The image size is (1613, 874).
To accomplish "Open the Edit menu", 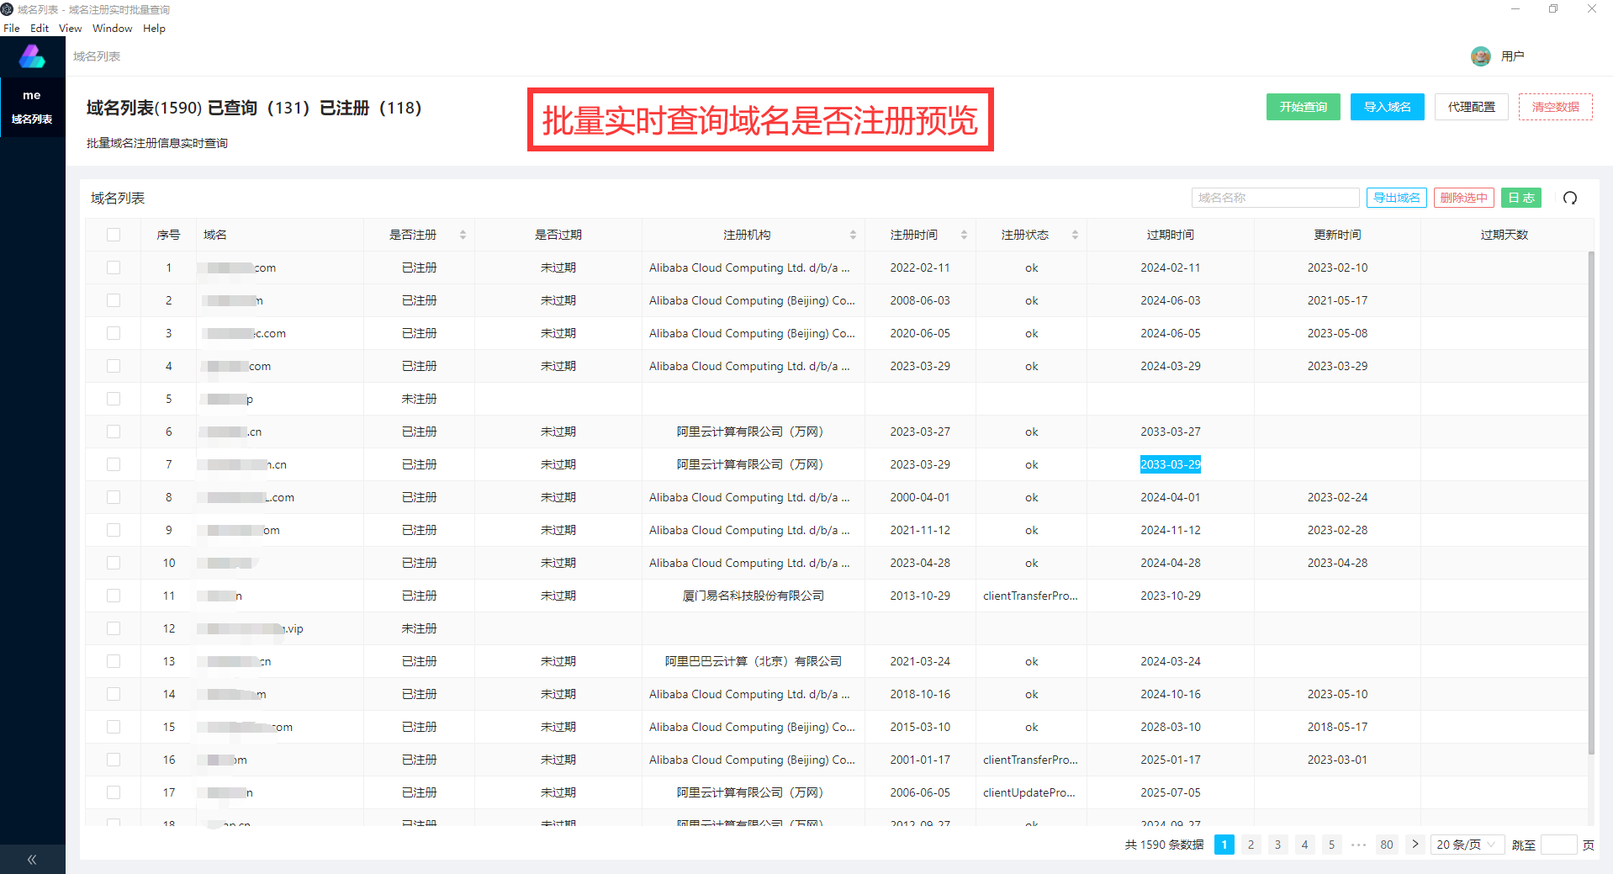I will [40, 28].
